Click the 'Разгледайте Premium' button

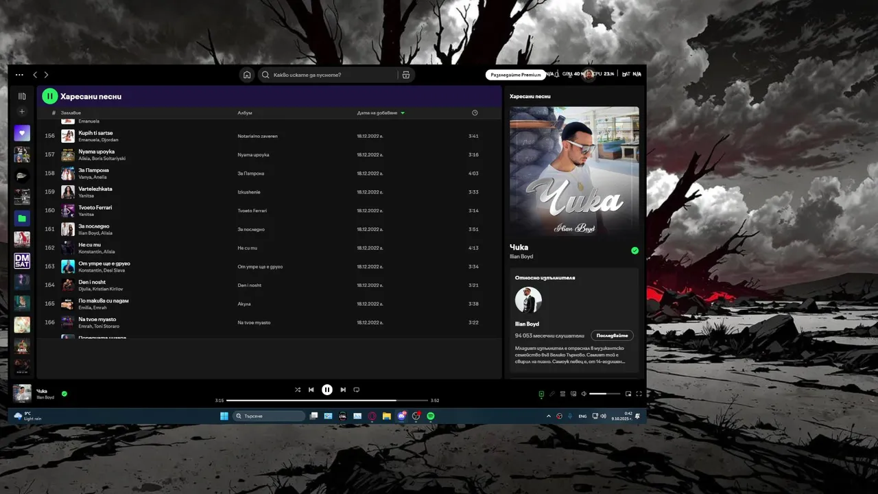tap(517, 75)
